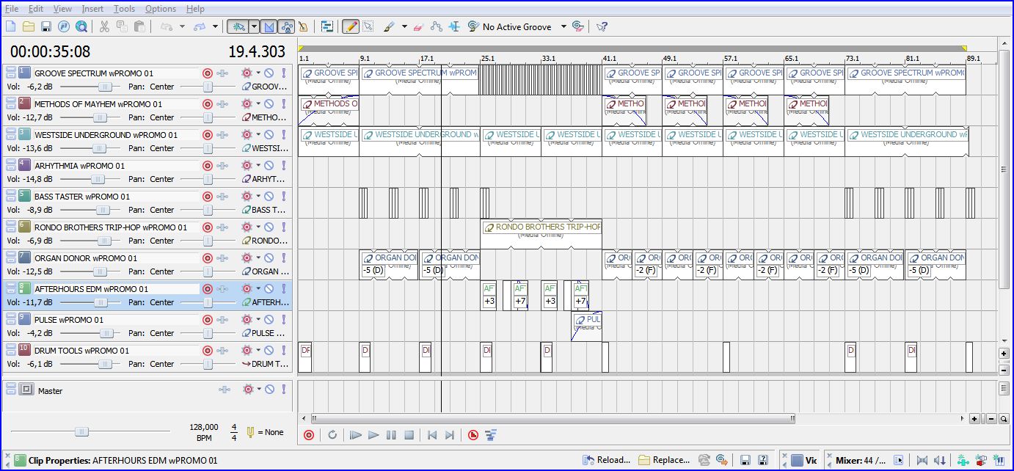Image resolution: width=1014 pixels, height=471 pixels.
Task: Click the Save project icon
Action: point(46,26)
